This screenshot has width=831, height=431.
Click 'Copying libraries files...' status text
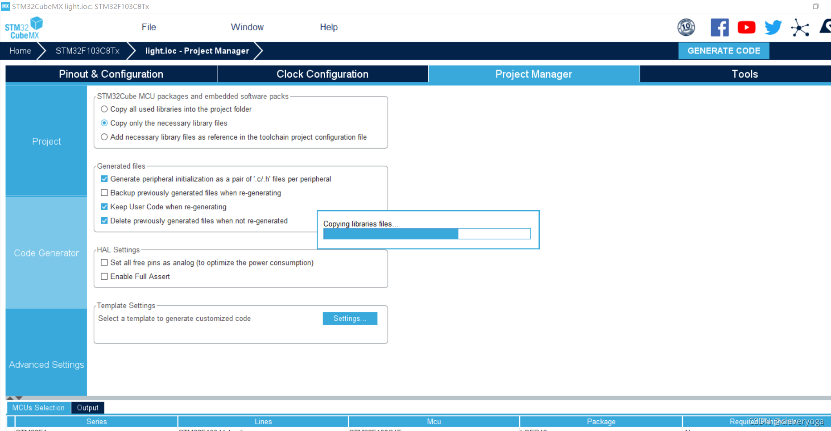coord(361,224)
